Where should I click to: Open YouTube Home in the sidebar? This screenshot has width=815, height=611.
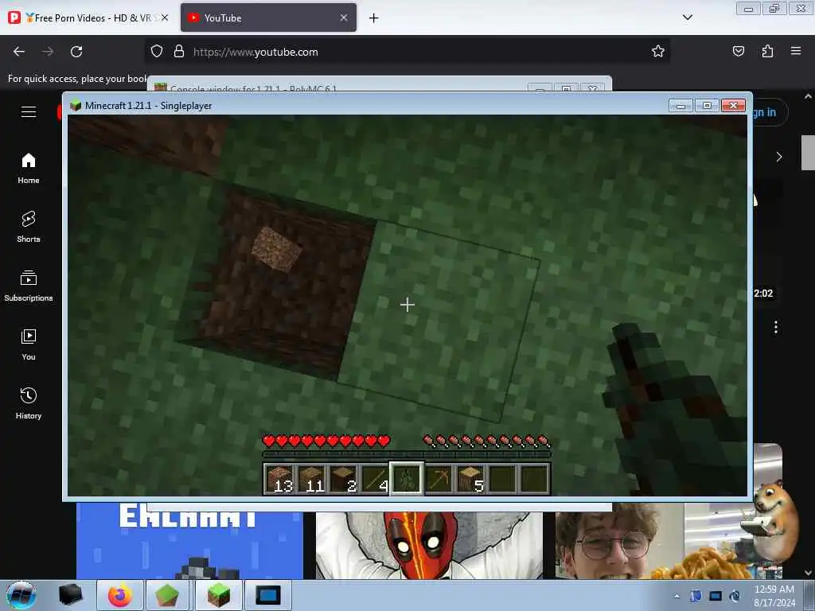29,169
